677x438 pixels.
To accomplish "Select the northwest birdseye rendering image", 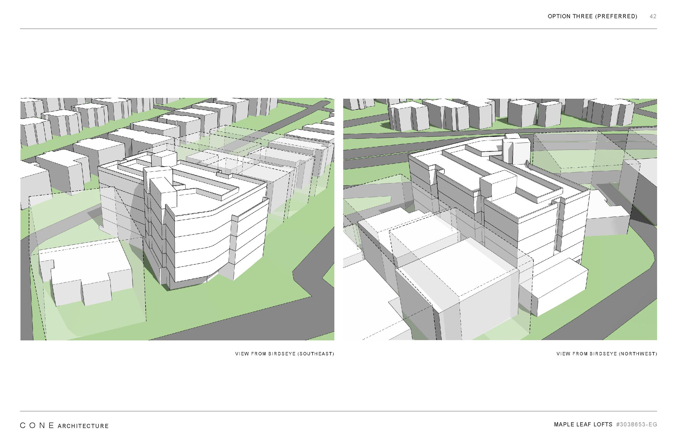I will [x=500, y=219].
